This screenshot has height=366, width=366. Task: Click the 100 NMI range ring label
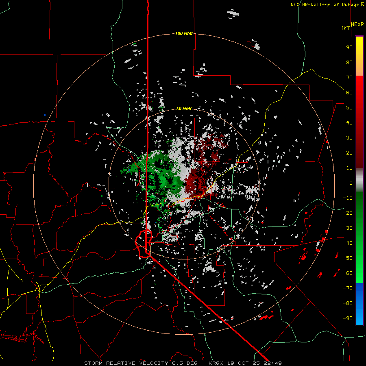click(184, 34)
